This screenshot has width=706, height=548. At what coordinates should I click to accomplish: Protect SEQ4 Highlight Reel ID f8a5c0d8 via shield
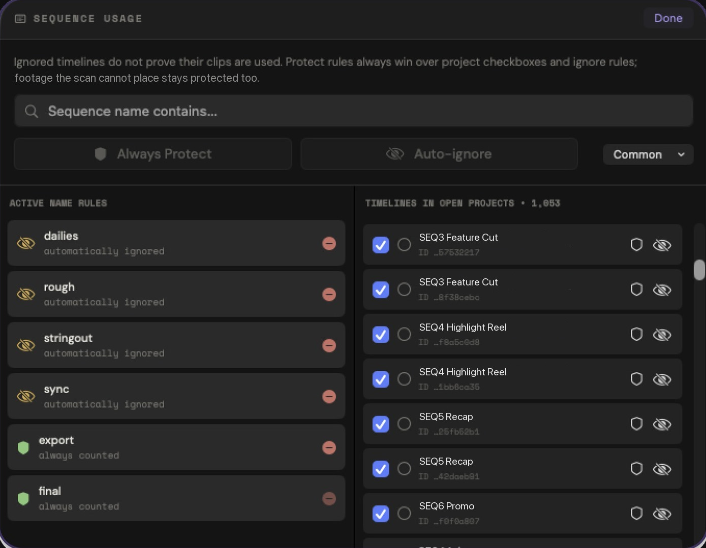636,334
